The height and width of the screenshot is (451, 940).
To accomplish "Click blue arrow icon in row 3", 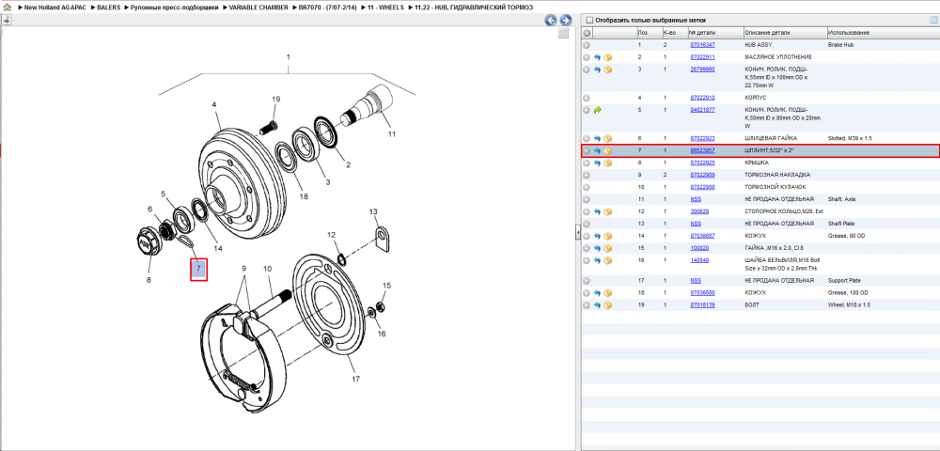I will (597, 70).
